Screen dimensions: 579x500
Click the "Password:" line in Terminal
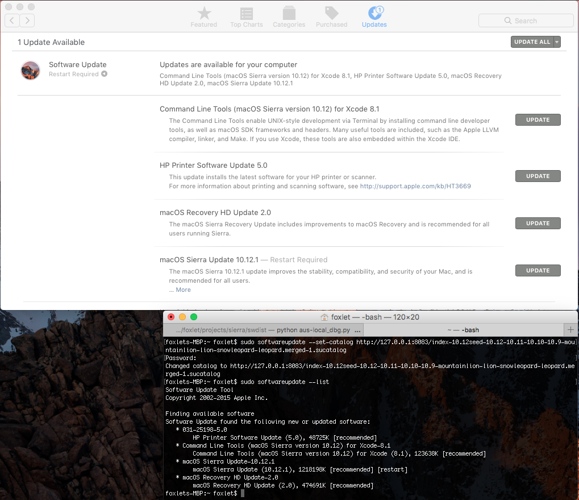click(x=181, y=358)
